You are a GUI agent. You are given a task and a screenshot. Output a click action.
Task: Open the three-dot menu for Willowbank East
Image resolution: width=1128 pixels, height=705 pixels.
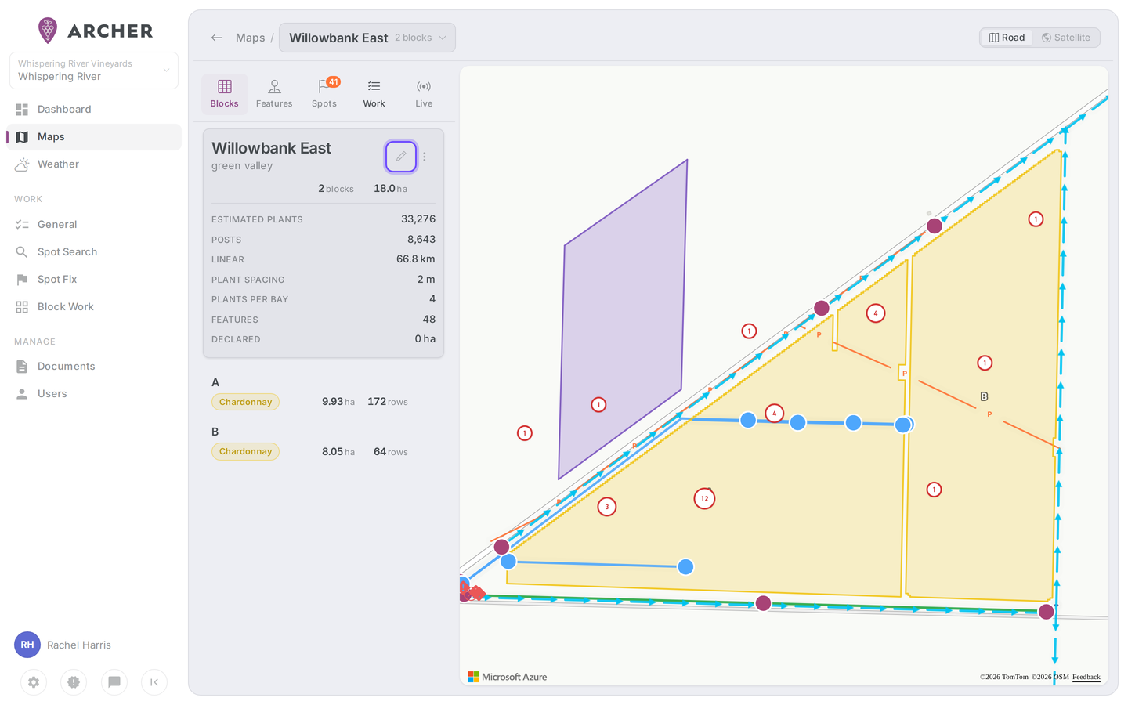pos(425,157)
